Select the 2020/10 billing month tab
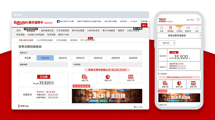The image size is (215, 120). (x=98, y=58)
